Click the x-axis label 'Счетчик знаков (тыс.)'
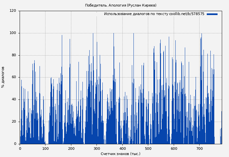The height and width of the screenshot is (157, 229). [x=120, y=154]
